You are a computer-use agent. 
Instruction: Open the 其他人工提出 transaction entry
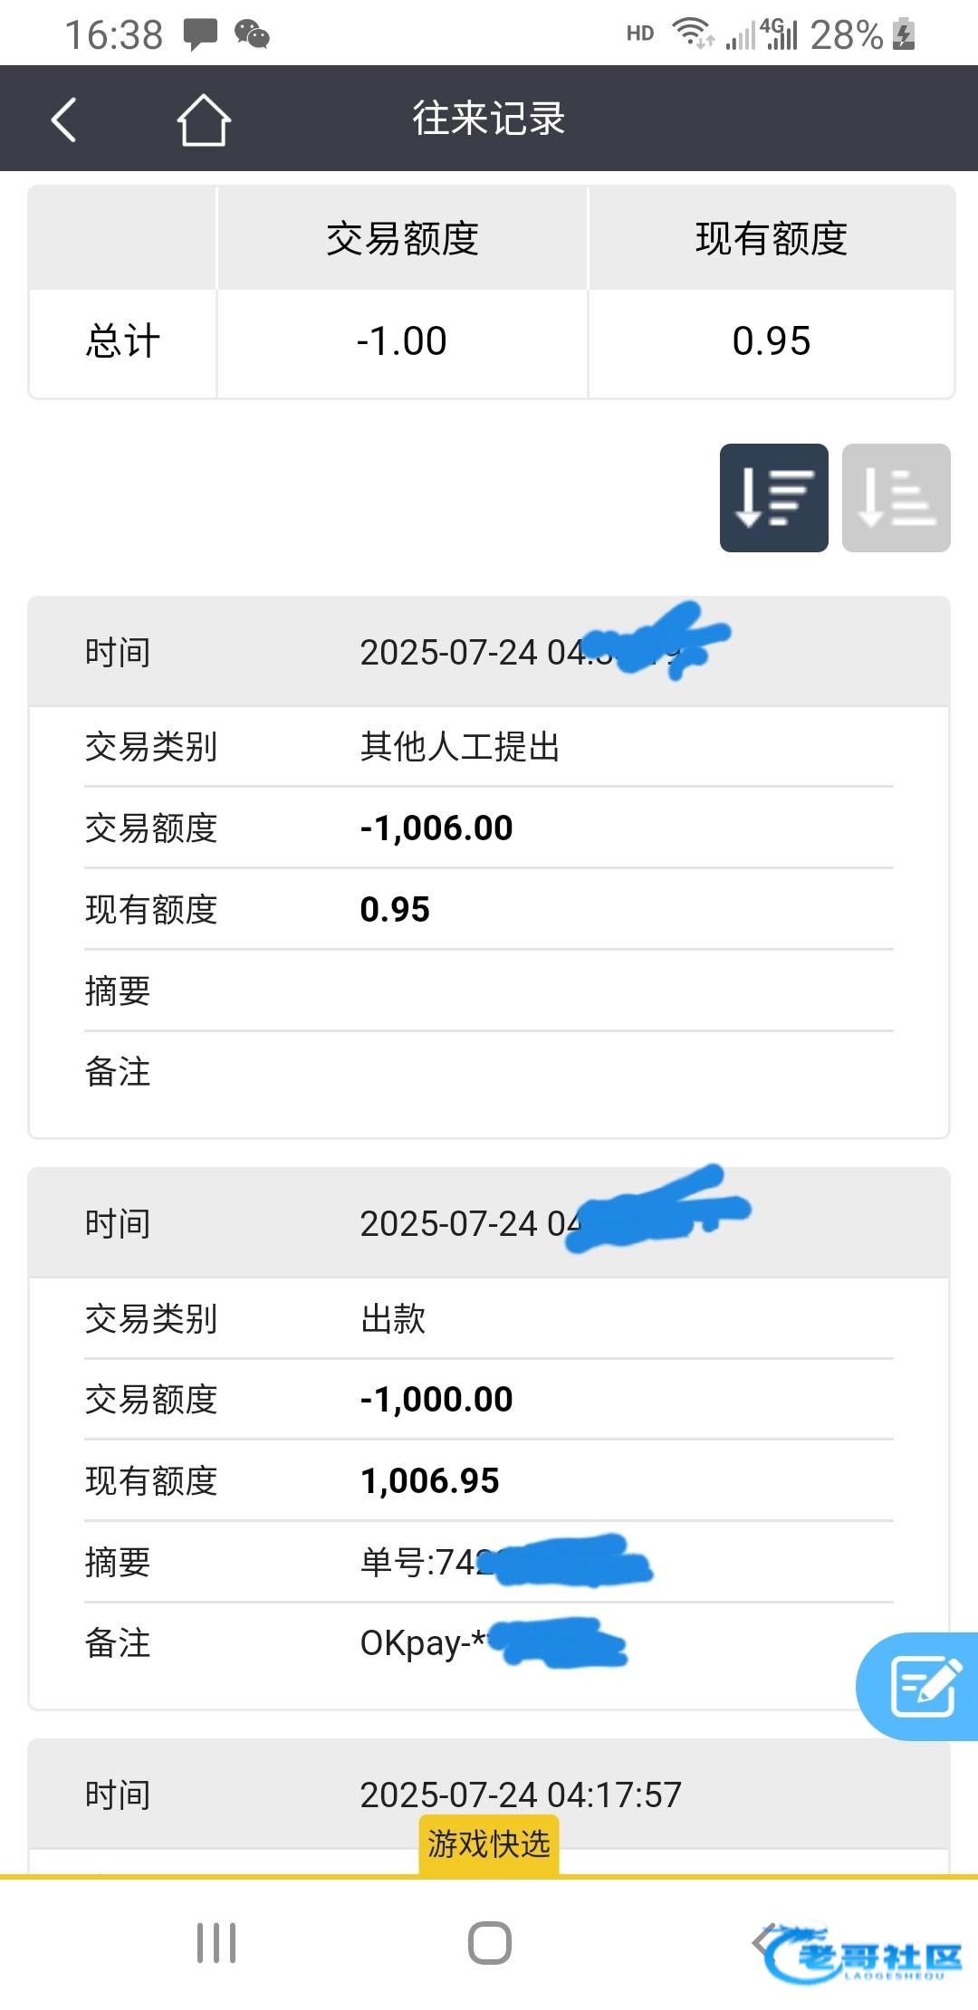(x=460, y=747)
